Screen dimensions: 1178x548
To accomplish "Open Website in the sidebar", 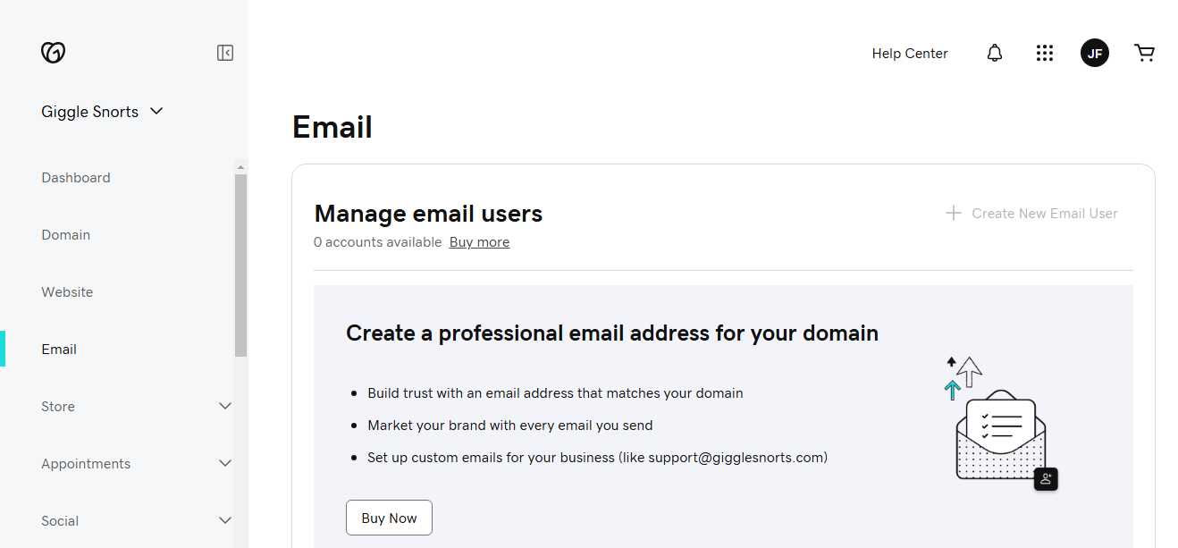I will coord(67,292).
